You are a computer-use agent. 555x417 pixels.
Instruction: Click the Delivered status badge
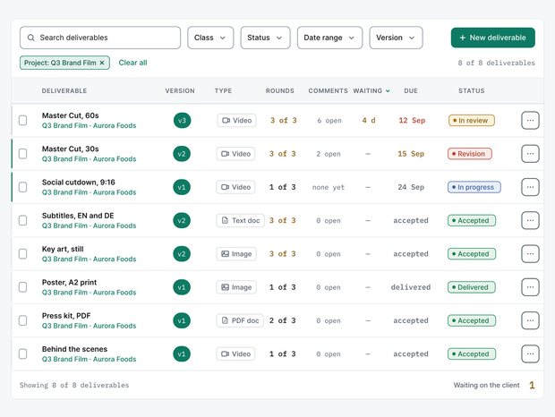472,287
